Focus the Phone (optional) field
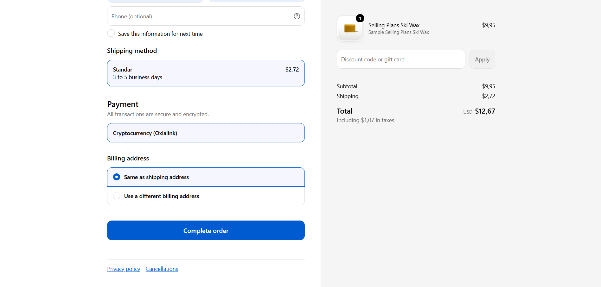The height and width of the screenshot is (287, 601). (206, 16)
